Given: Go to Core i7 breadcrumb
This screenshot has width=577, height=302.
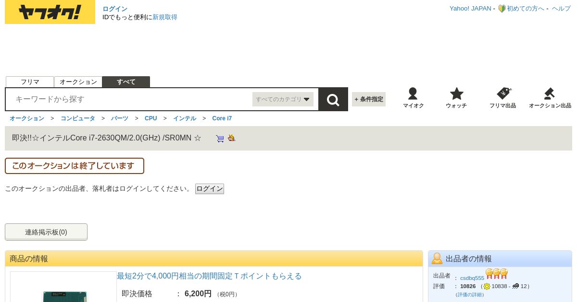Looking at the screenshot, I should click(x=222, y=118).
